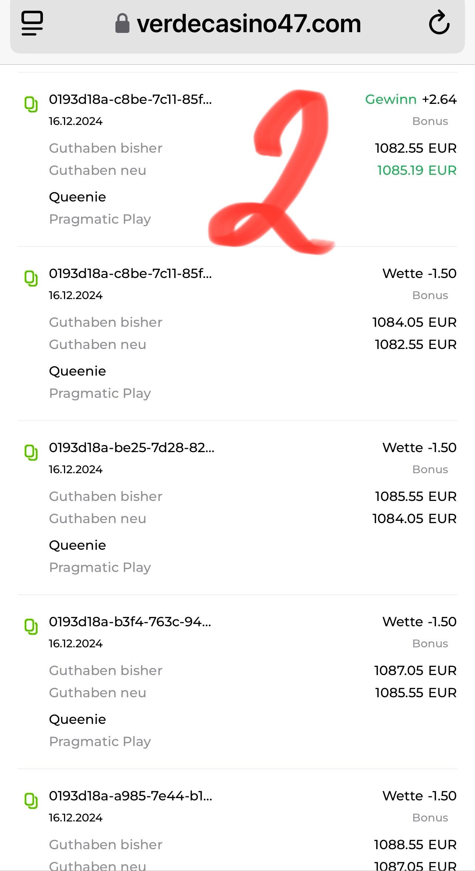Open the page menu icon in address bar

point(32,23)
